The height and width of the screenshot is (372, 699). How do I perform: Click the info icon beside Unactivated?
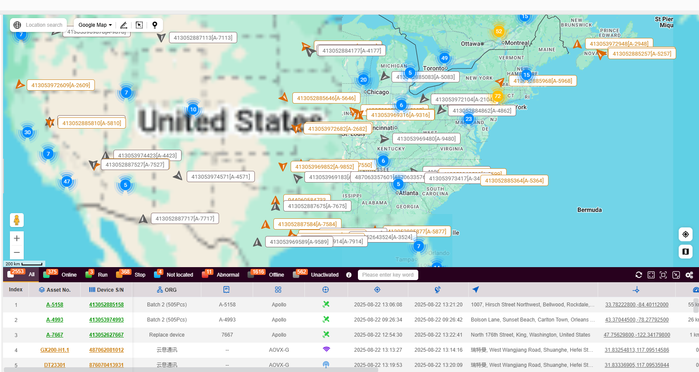coord(349,275)
